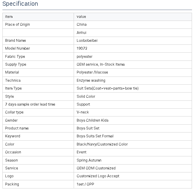This screenshot has width=195, height=193.
Task: Click the Customized Logo Accept value
Action: point(98,176)
